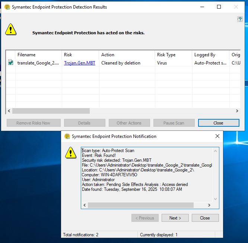Click the yellow warning icon in Notification dialog
Image resolution: width=248 pixels, height=243 pixels.
[70, 153]
